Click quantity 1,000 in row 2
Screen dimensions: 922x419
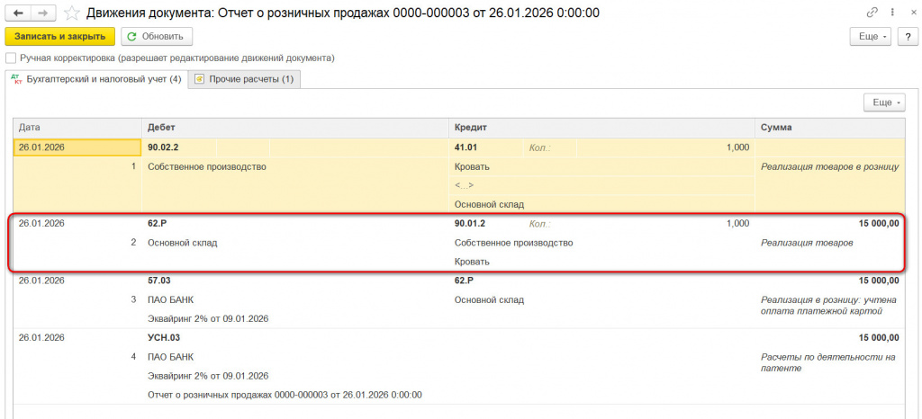737,224
